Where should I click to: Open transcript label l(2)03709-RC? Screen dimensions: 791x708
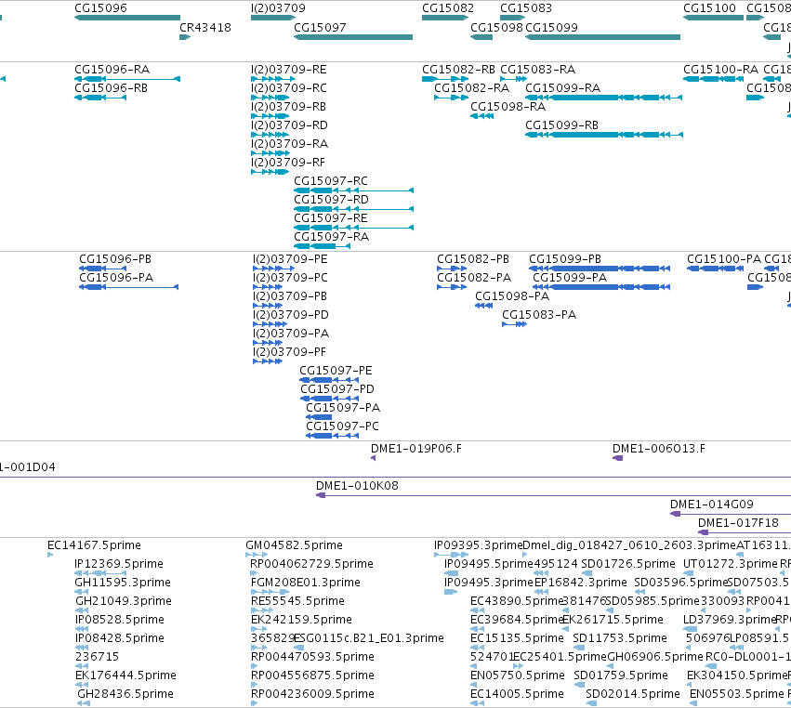[288, 88]
